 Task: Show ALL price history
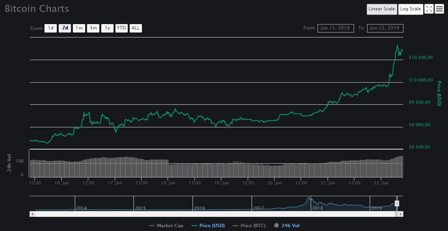(x=136, y=28)
